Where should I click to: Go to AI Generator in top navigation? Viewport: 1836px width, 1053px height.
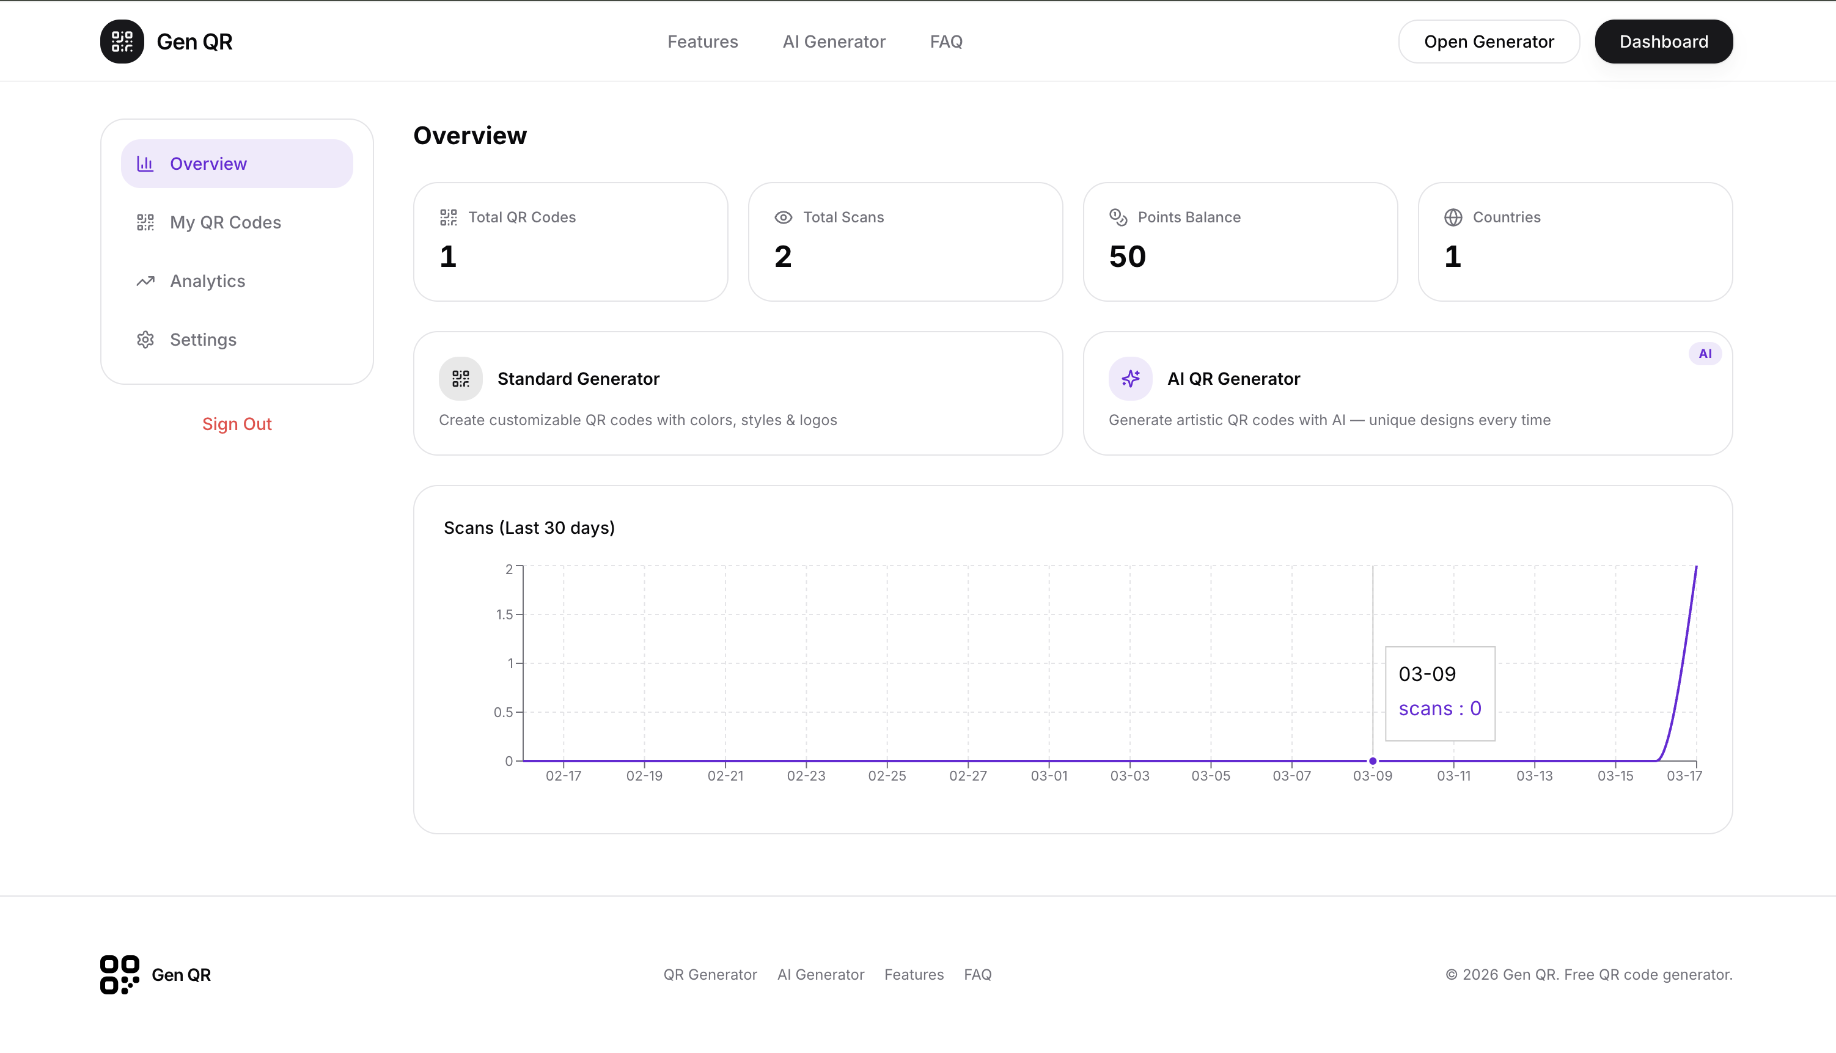(x=834, y=41)
